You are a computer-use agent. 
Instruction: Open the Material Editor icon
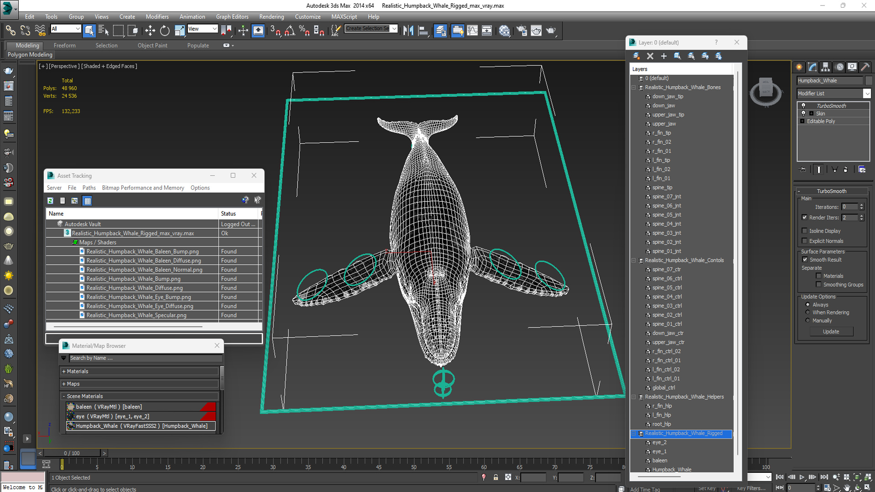[504, 31]
